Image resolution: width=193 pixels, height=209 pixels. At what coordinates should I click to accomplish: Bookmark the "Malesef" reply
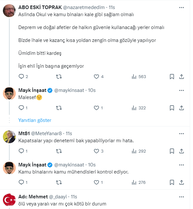[172, 108]
